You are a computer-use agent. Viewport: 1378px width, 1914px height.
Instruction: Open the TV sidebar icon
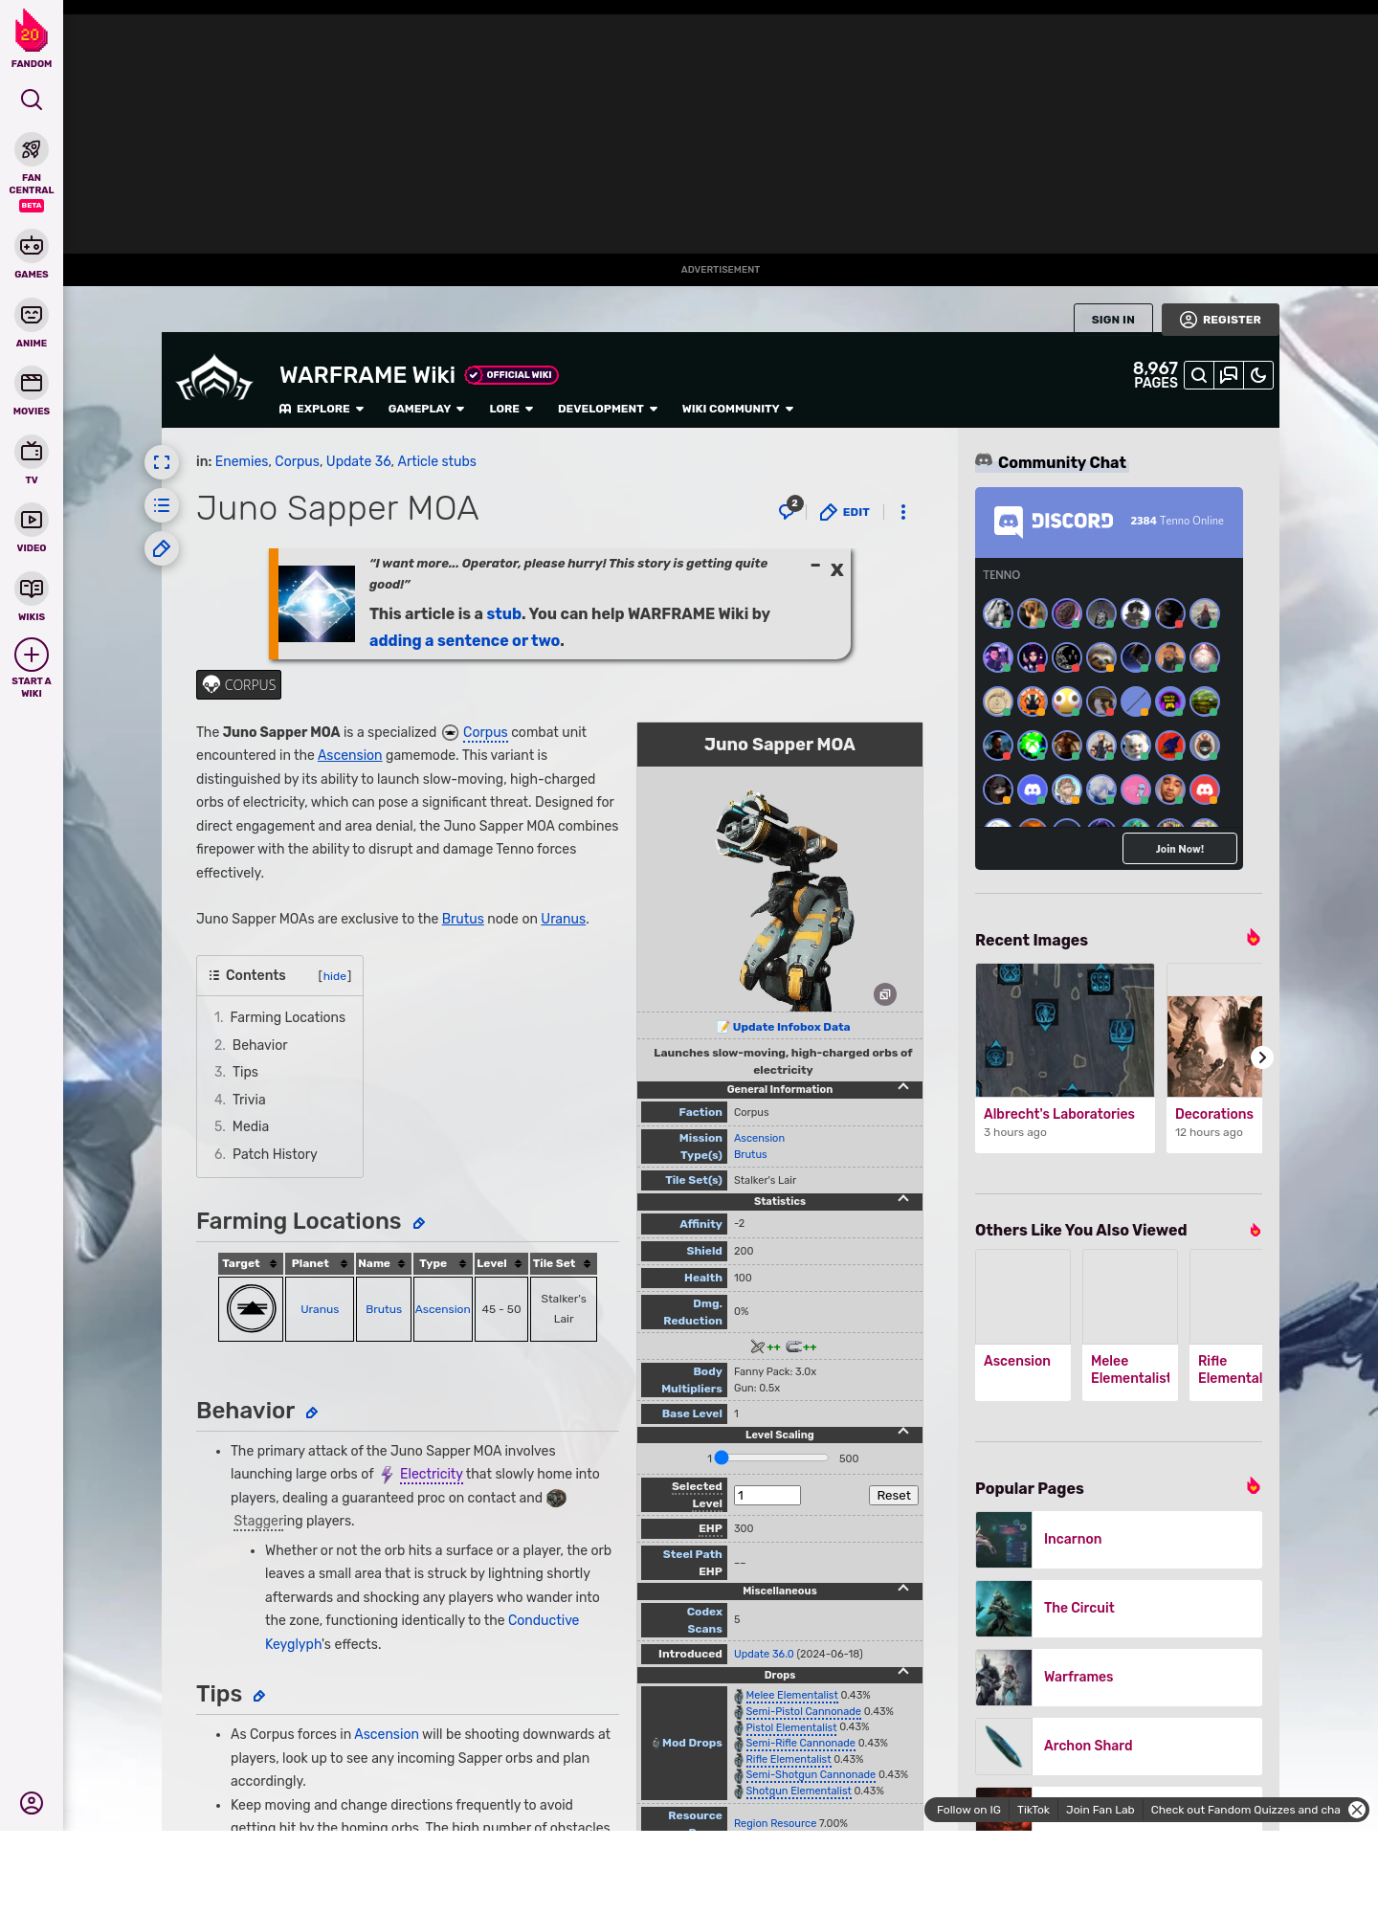tap(32, 451)
